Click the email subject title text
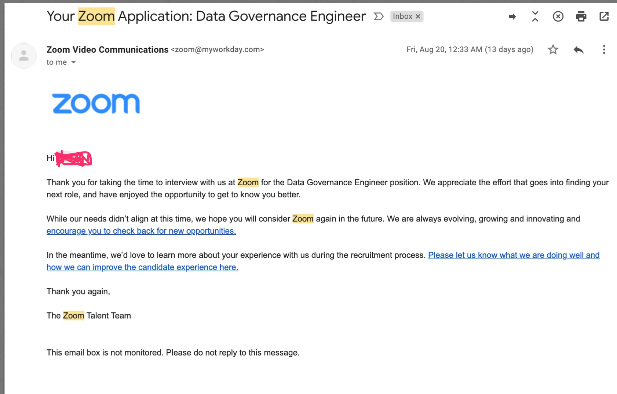The width and height of the screenshot is (617, 394). coord(206,16)
